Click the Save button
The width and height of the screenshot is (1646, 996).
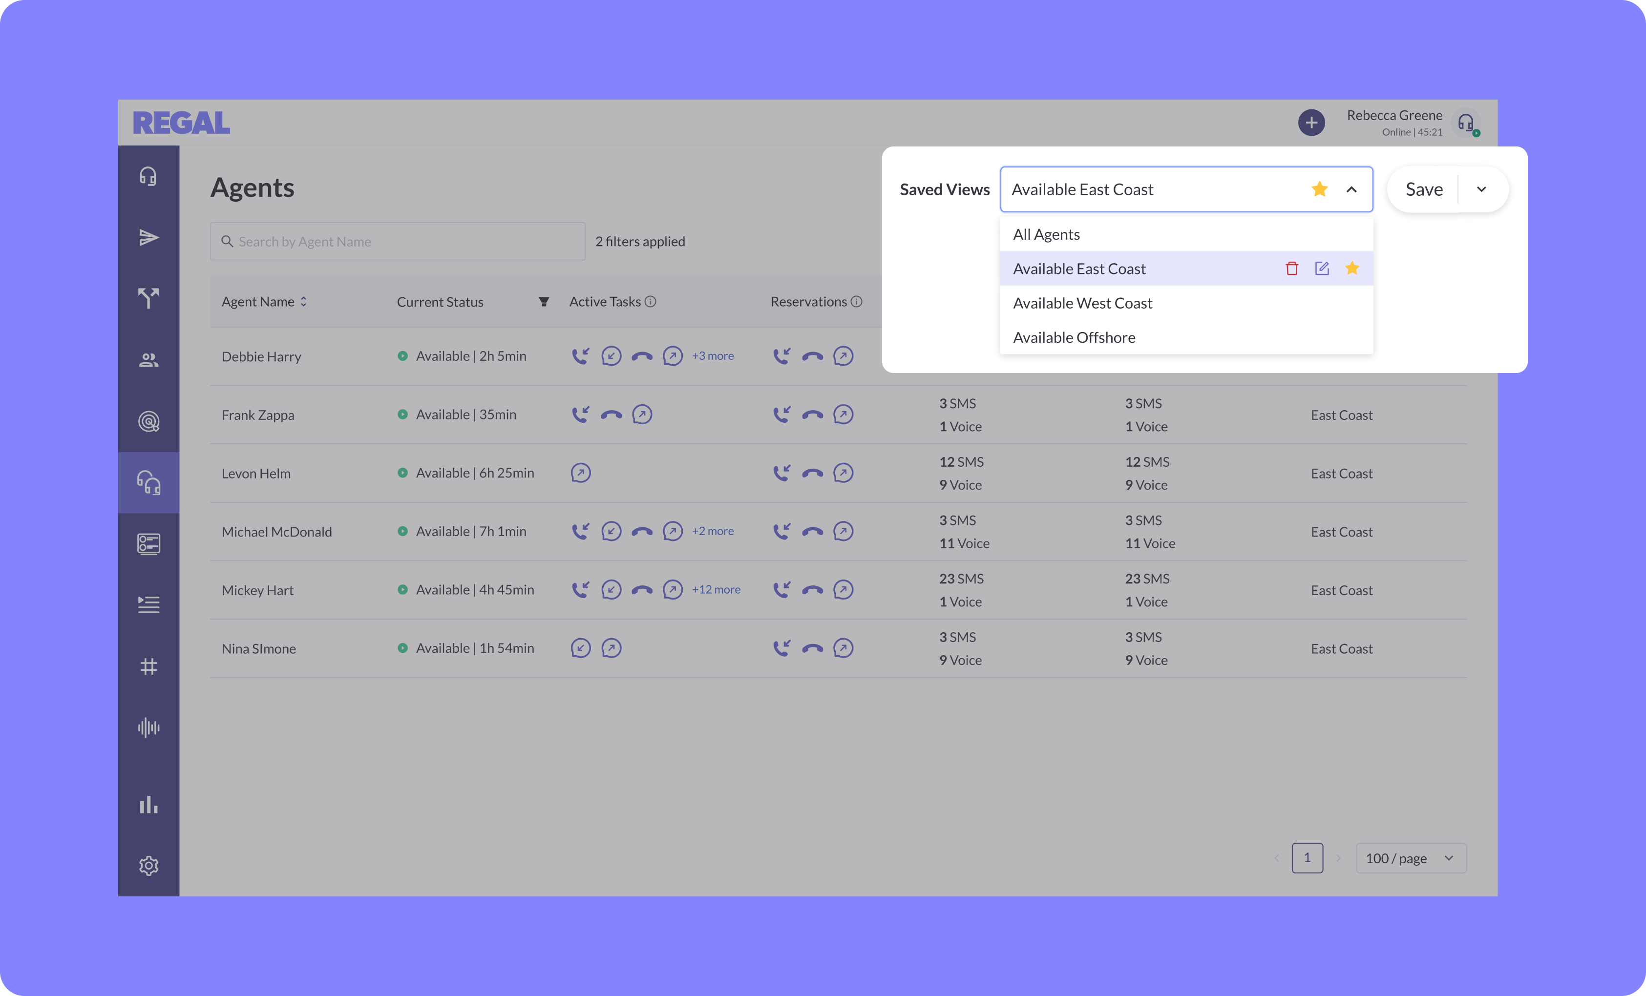[1424, 189]
